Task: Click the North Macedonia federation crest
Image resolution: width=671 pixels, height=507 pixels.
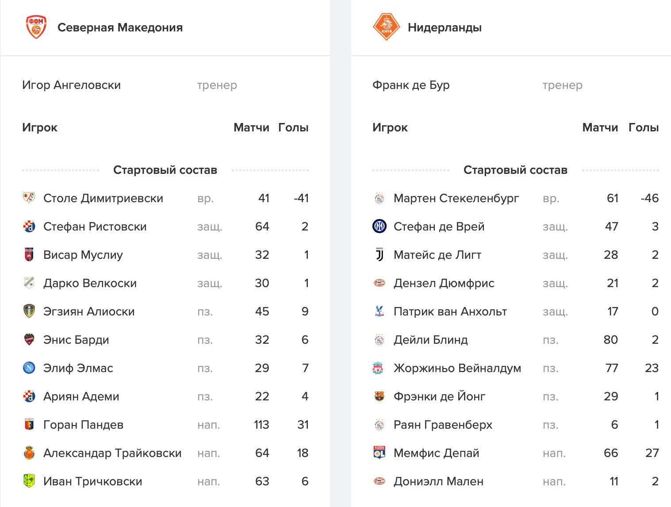Action: 36,27
